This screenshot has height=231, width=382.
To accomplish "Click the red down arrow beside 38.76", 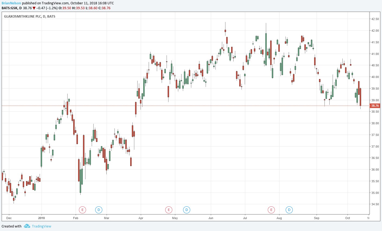I will point(34,8).
